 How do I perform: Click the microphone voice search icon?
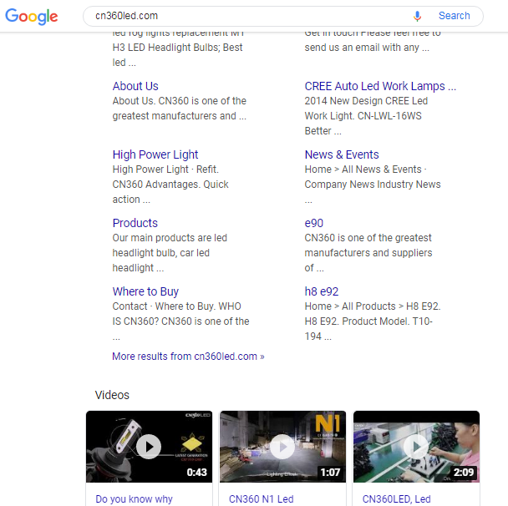point(417,16)
